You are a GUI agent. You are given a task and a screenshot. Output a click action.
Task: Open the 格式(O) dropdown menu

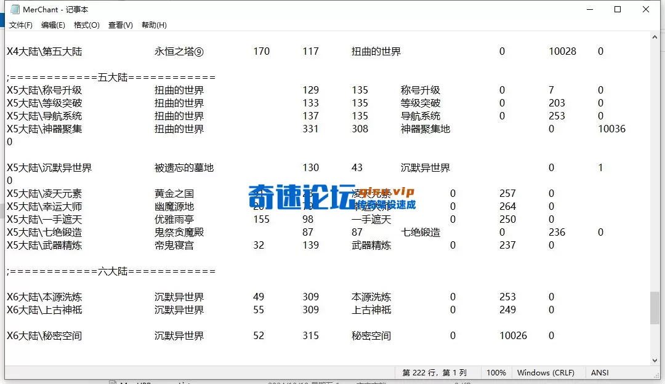coord(86,25)
